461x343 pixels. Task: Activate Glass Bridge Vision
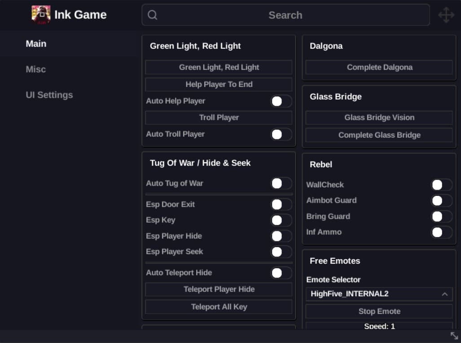click(x=379, y=117)
